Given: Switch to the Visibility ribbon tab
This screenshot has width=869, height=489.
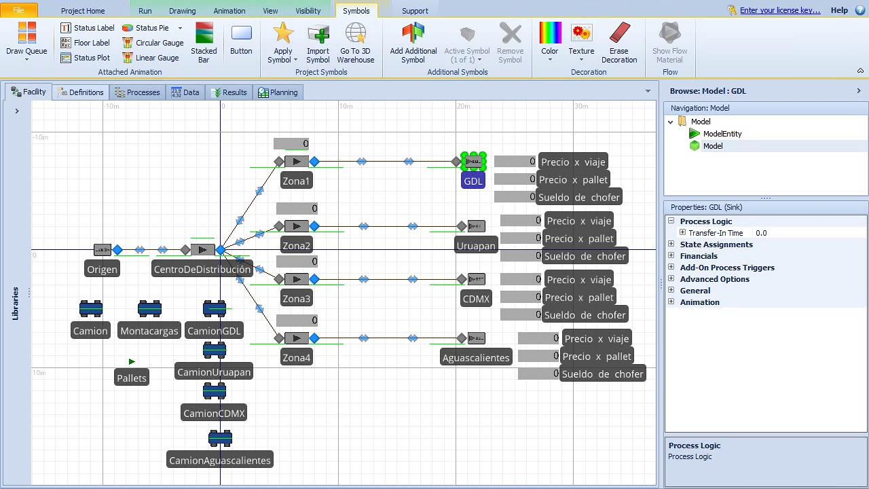Looking at the screenshot, I should [308, 11].
